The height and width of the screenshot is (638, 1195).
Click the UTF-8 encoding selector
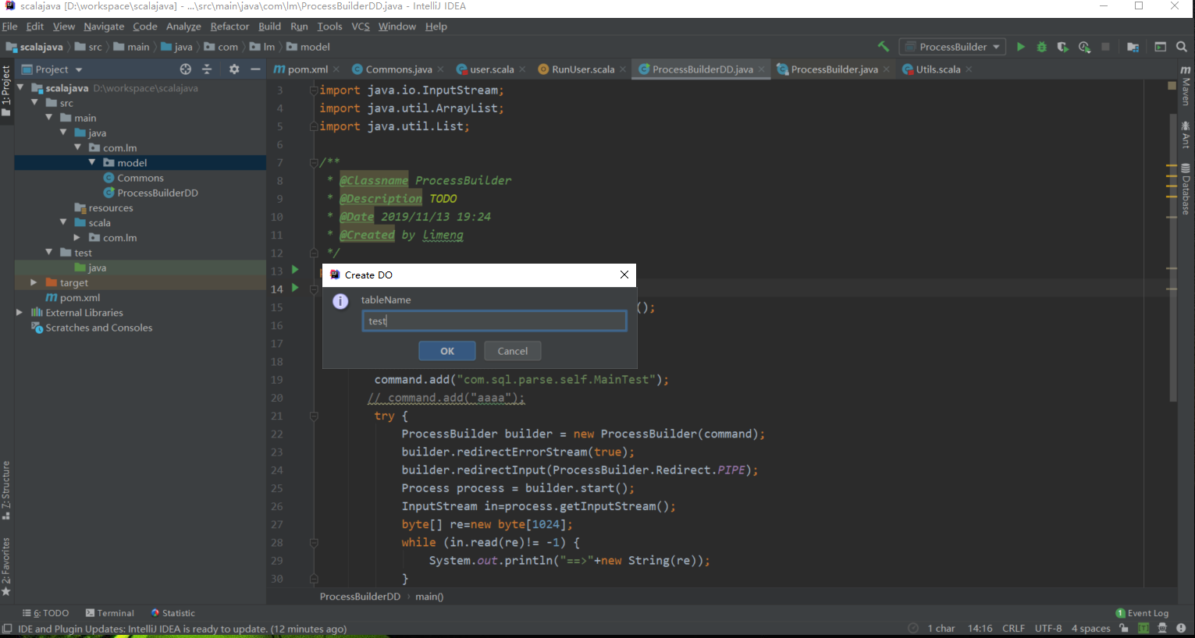tap(1048, 629)
